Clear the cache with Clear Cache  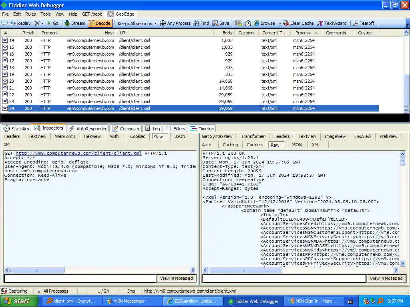[299, 23]
